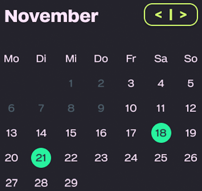202x191 pixels.
Task: Pick November 3 in calendar
Action: pyautogui.click(x=131, y=83)
